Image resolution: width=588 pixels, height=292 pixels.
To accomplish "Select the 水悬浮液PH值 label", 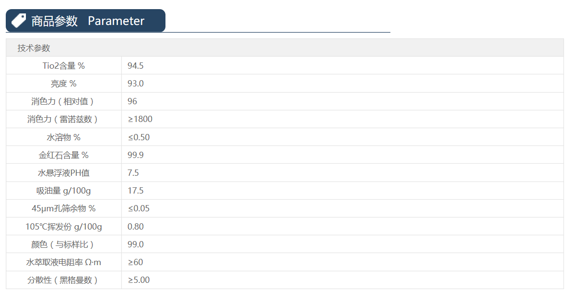I will 64,173.
